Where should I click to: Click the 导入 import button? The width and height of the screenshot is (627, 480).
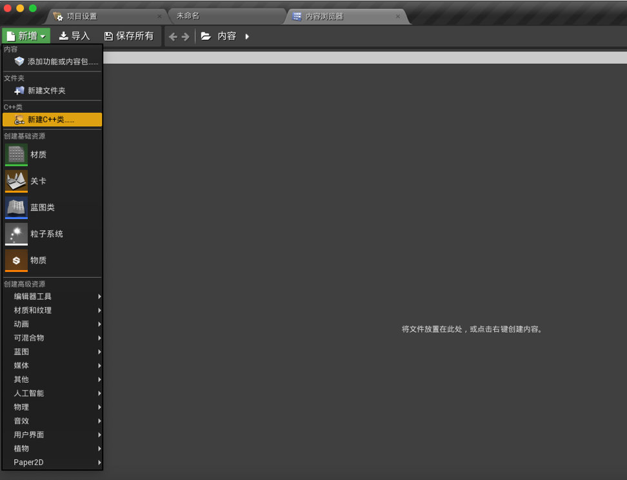[74, 36]
